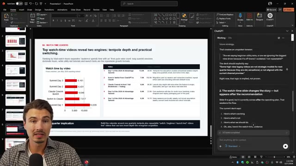Select the triangle shape in shapes gallery
296x166 pixels.
coord(155,18)
